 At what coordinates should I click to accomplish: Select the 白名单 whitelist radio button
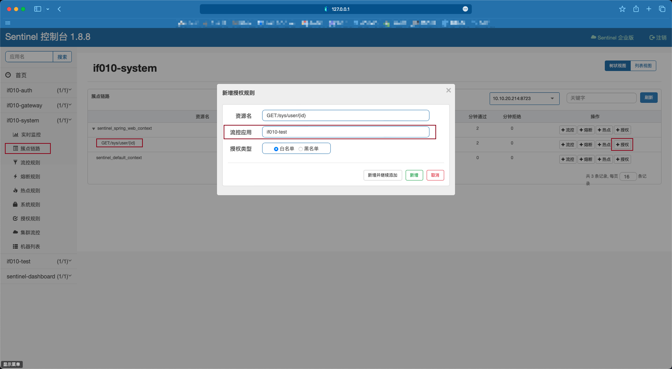(x=276, y=149)
